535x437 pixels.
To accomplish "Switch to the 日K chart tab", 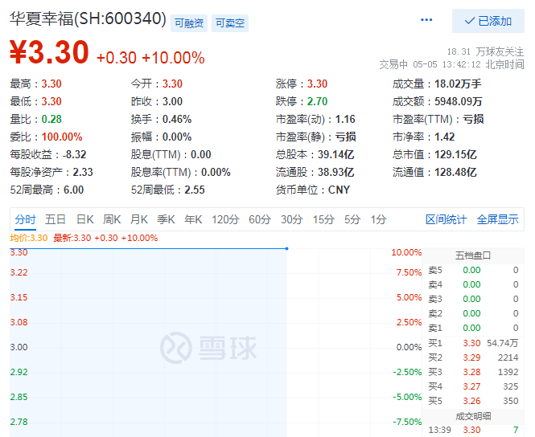I will (85, 219).
